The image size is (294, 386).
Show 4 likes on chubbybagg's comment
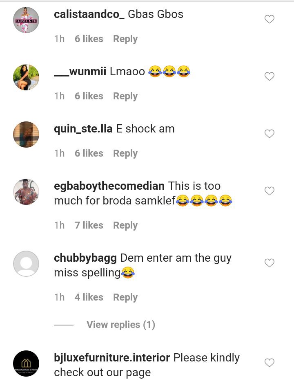point(89,297)
